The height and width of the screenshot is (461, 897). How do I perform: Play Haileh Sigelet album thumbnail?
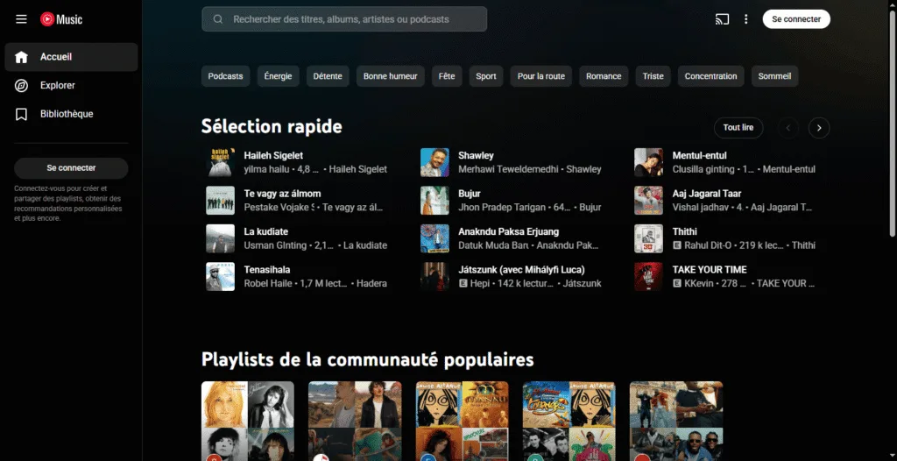pyautogui.click(x=220, y=163)
